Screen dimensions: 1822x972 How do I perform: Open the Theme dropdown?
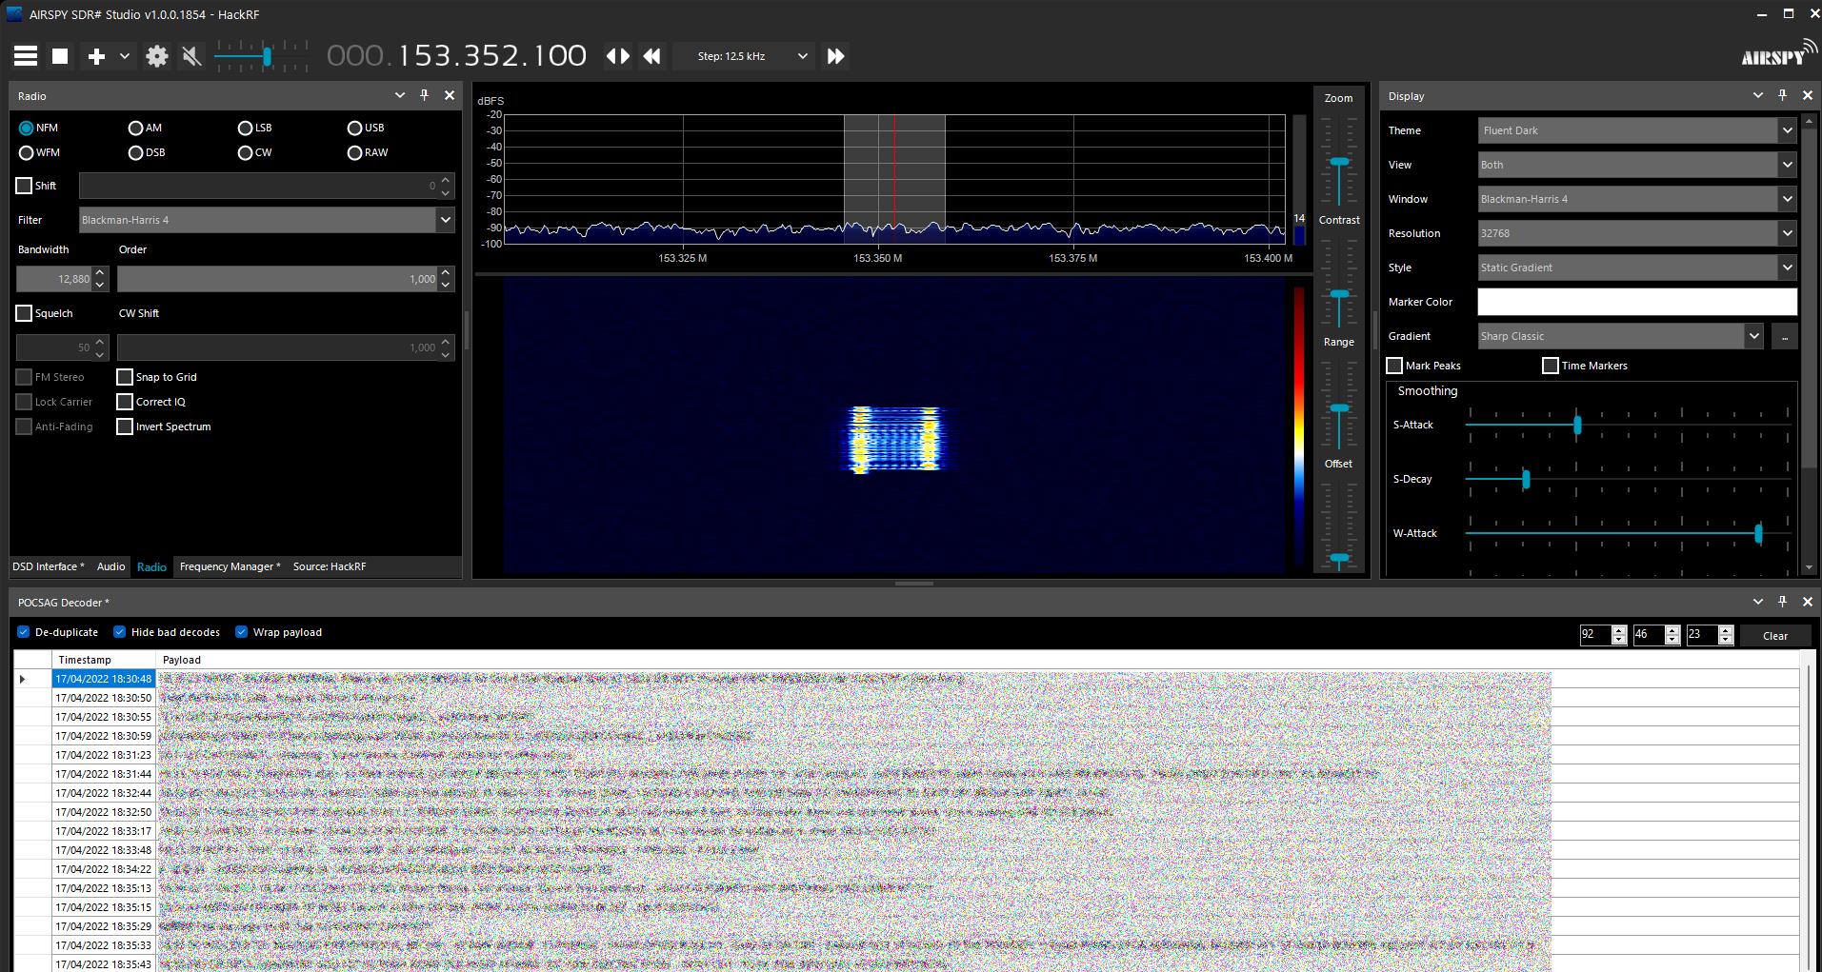click(1636, 130)
